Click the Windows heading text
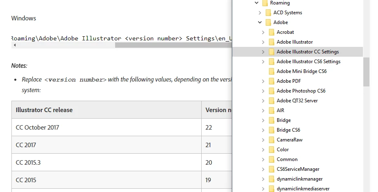 tap(24, 18)
